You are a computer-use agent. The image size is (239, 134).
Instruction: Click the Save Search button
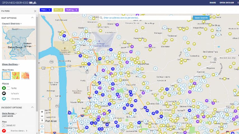tap(201, 18)
